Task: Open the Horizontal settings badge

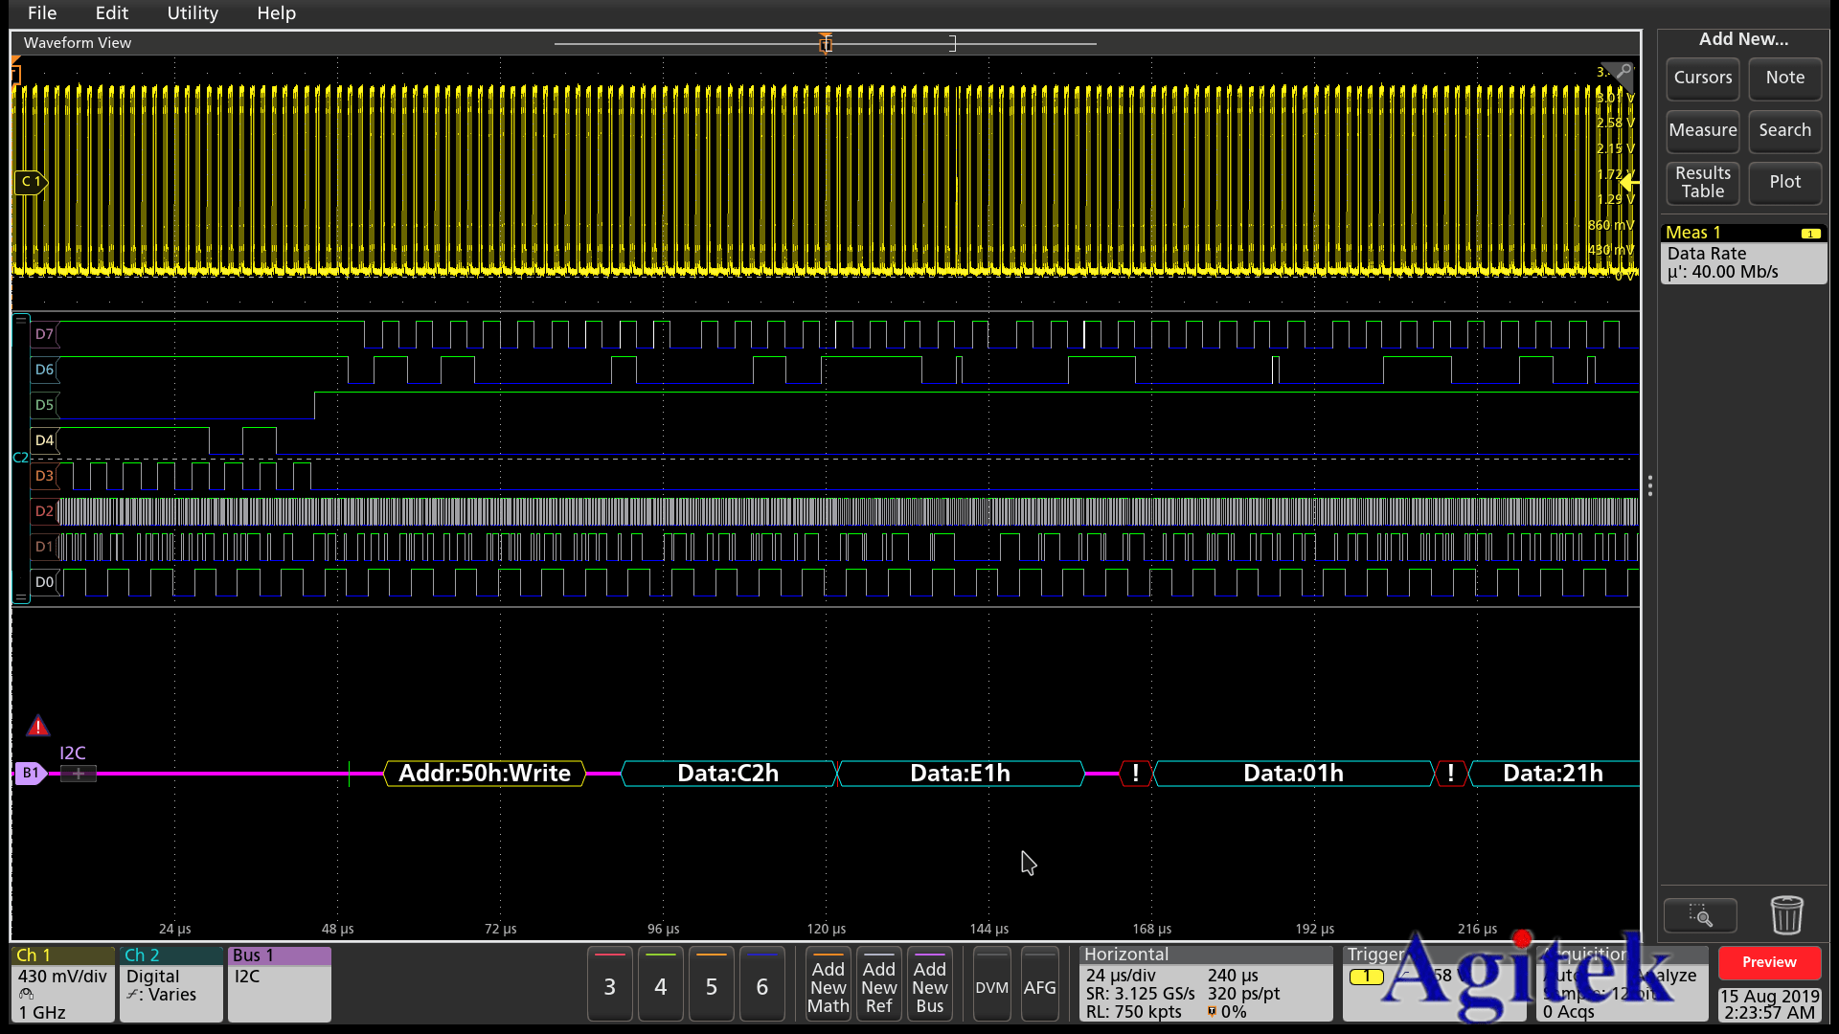Action: tap(1205, 984)
